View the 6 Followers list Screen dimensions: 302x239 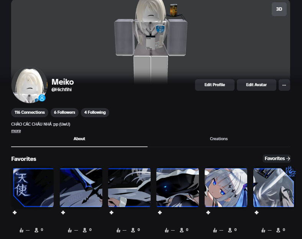pyautogui.click(x=64, y=113)
